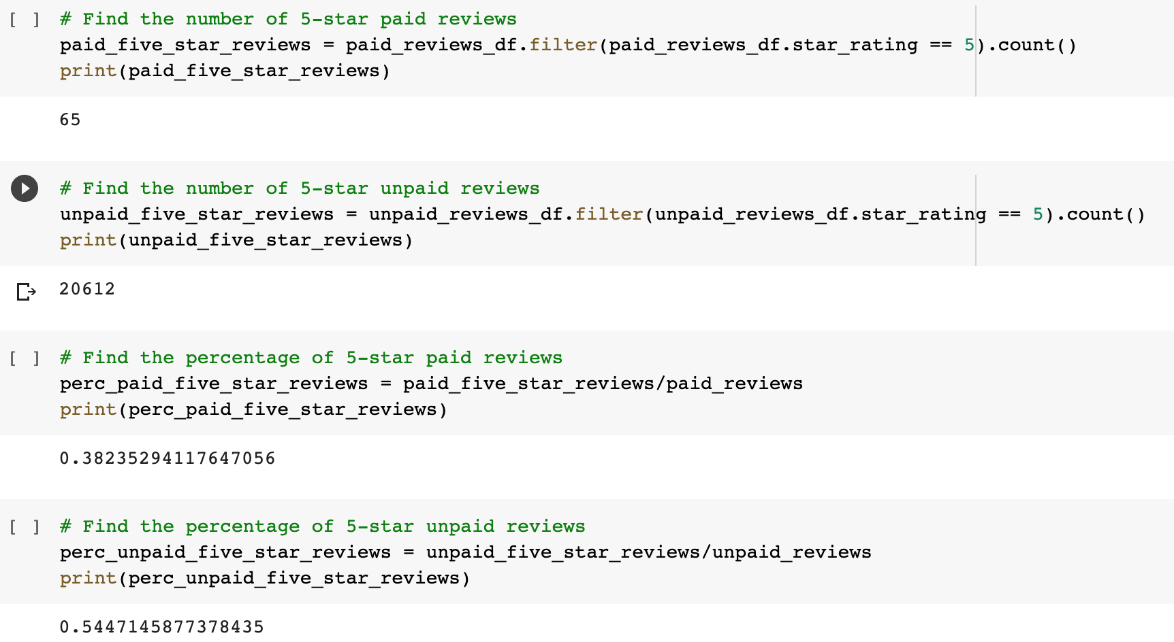Click the paid_reviews_df.filter assignment line
The height and width of the screenshot is (642, 1174).
pyautogui.click(x=569, y=45)
